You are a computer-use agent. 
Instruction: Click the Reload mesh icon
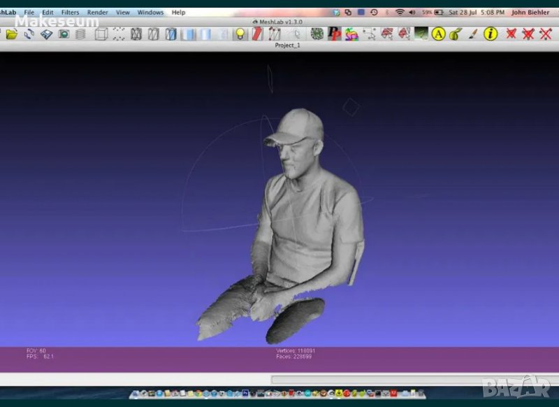[x=29, y=34]
